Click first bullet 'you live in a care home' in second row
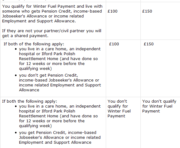This screenshot has height=148, width=180. pos(60,59)
